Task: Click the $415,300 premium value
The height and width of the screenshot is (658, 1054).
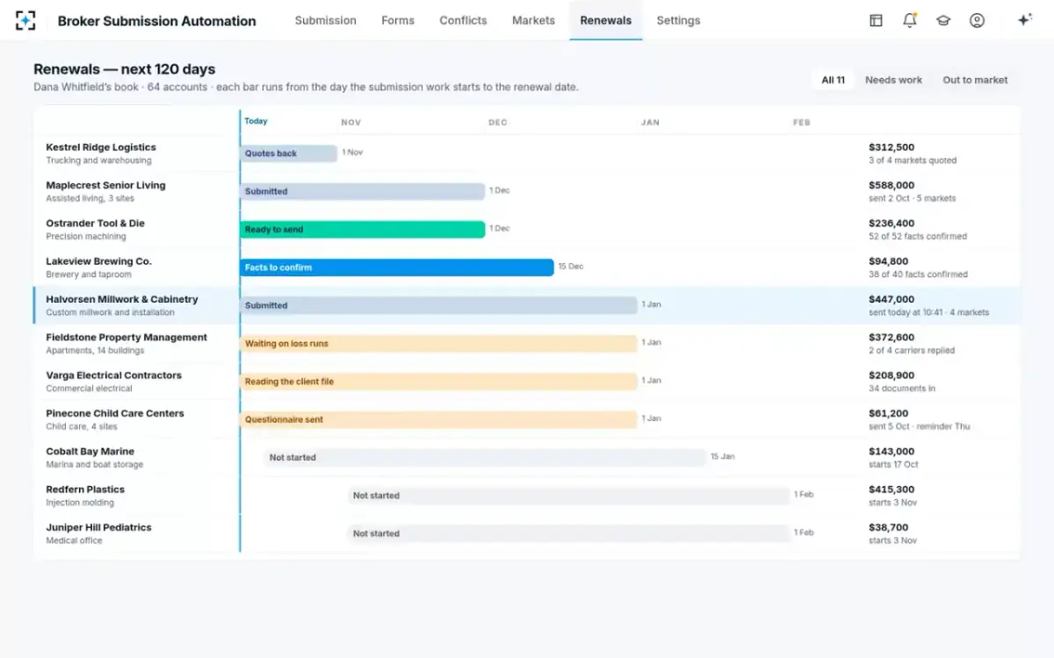Action: 892,490
